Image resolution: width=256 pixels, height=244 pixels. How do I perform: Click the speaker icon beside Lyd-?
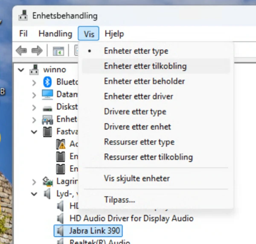click(47, 194)
